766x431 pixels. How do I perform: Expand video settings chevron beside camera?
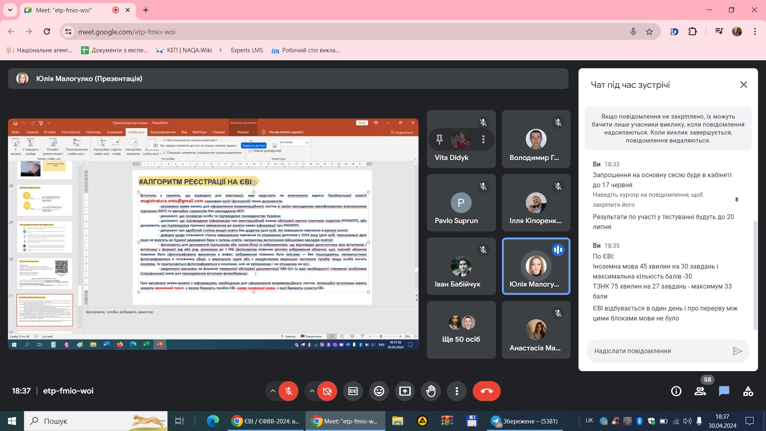(x=312, y=391)
